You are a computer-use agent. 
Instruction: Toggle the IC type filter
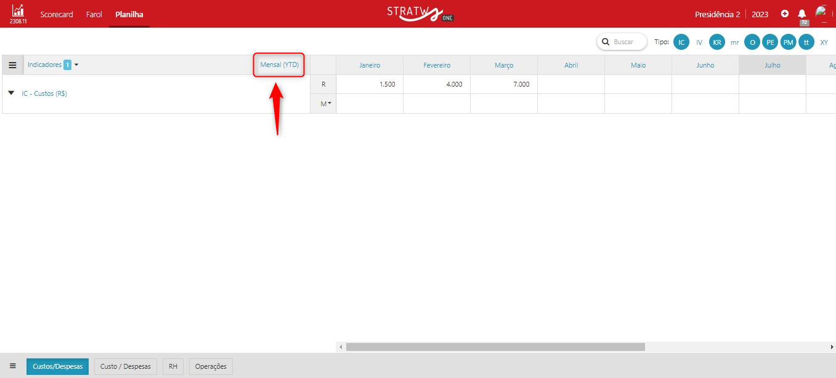pyautogui.click(x=681, y=42)
